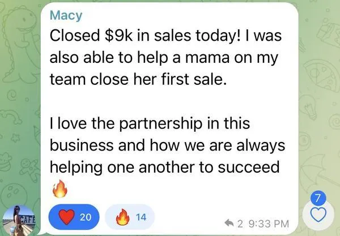
Task: Open Macy's profile photo avatar
Action: [x=19, y=219]
